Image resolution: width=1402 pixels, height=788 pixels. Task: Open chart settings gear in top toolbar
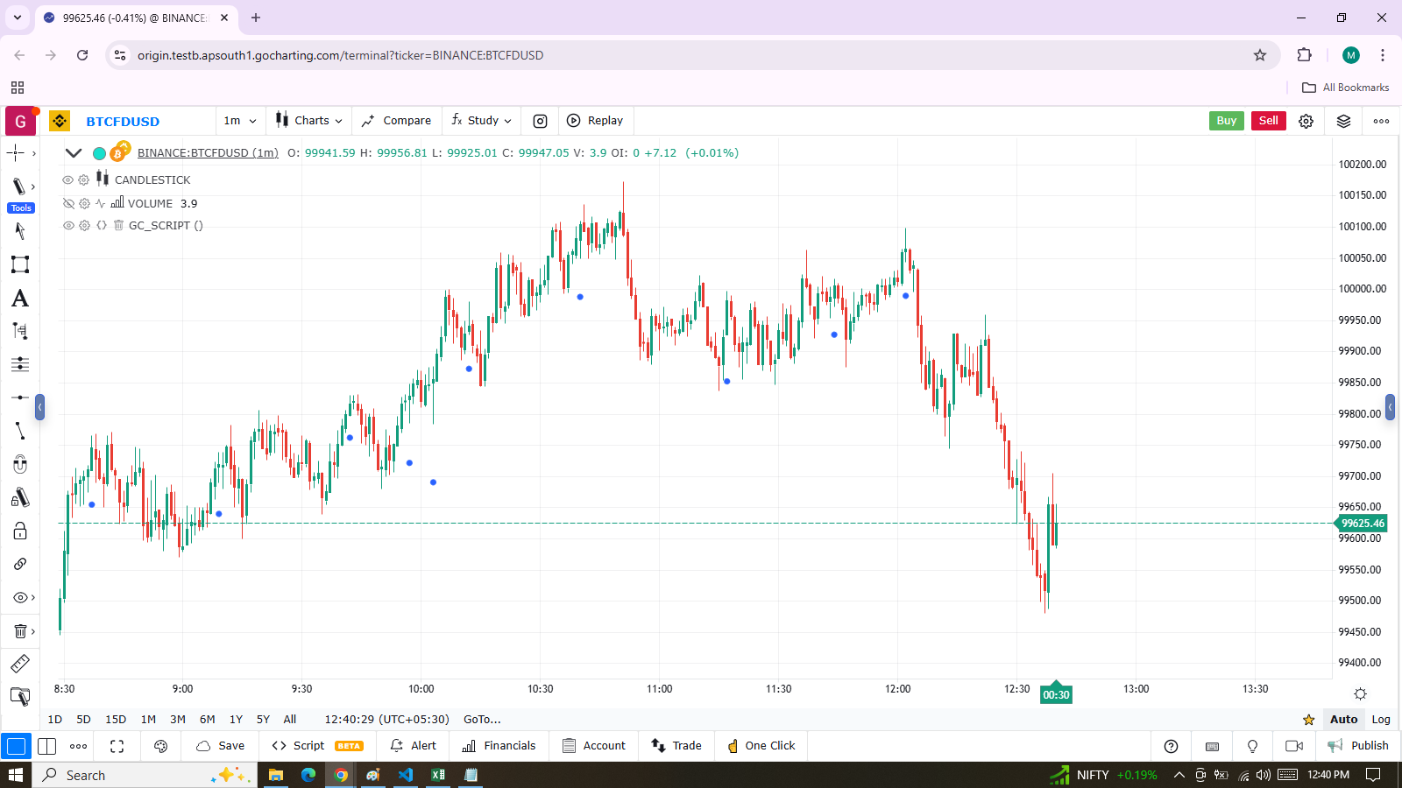tap(1306, 121)
